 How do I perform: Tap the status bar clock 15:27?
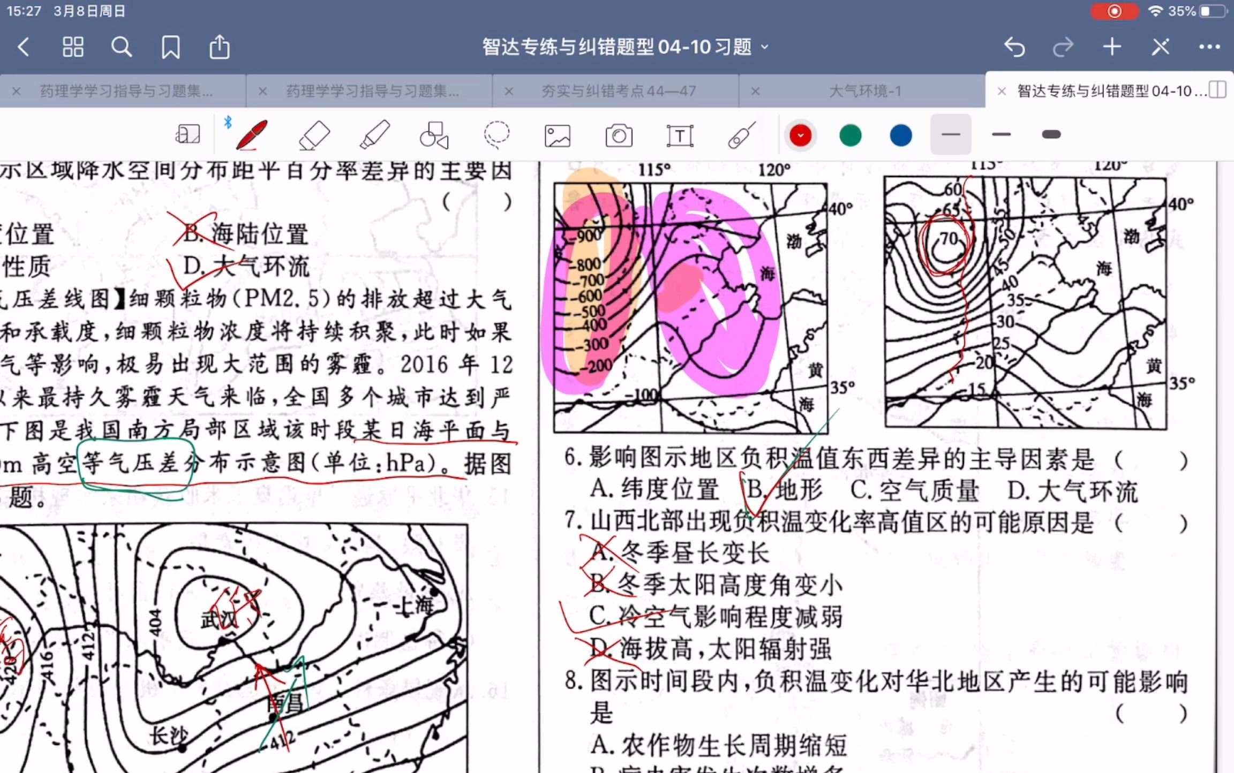click(24, 11)
